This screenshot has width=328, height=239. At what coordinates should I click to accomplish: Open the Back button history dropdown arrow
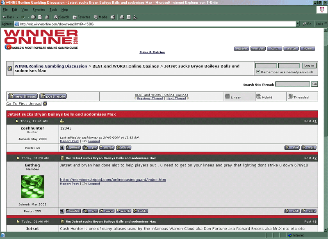tap(17, 17)
